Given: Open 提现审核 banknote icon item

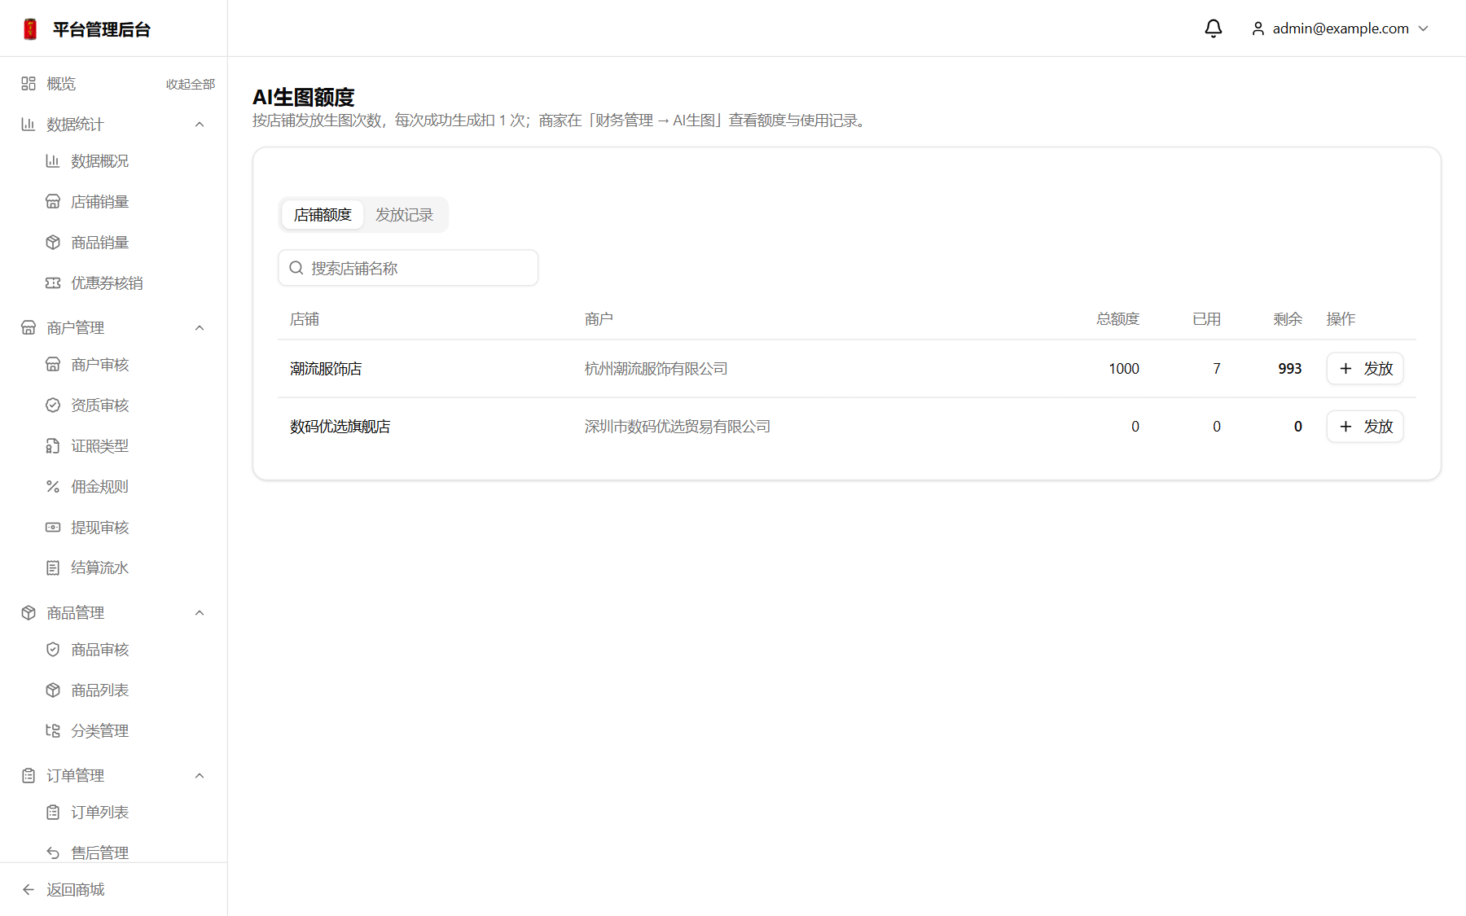Looking at the screenshot, I should click(53, 528).
